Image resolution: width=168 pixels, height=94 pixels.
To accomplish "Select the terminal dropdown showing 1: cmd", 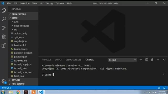I will point(122,60).
